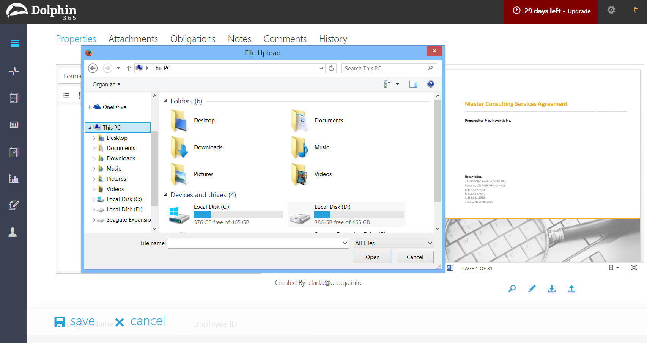Open the Pictures folder in main pane
This screenshot has width=647, height=343.
pos(192,174)
